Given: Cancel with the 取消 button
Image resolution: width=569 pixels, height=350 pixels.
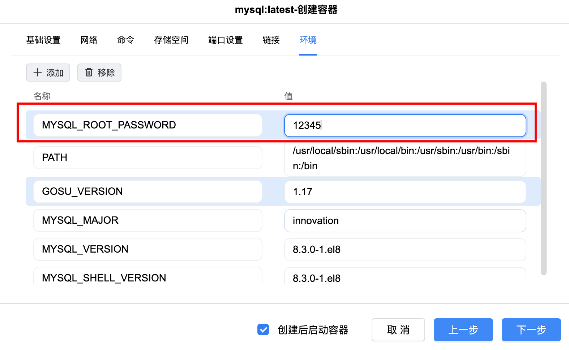Looking at the screenshot, I should (x=398, y=329).
